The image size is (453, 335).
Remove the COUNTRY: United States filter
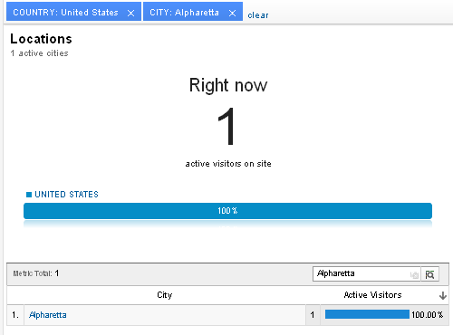(130, 14)
